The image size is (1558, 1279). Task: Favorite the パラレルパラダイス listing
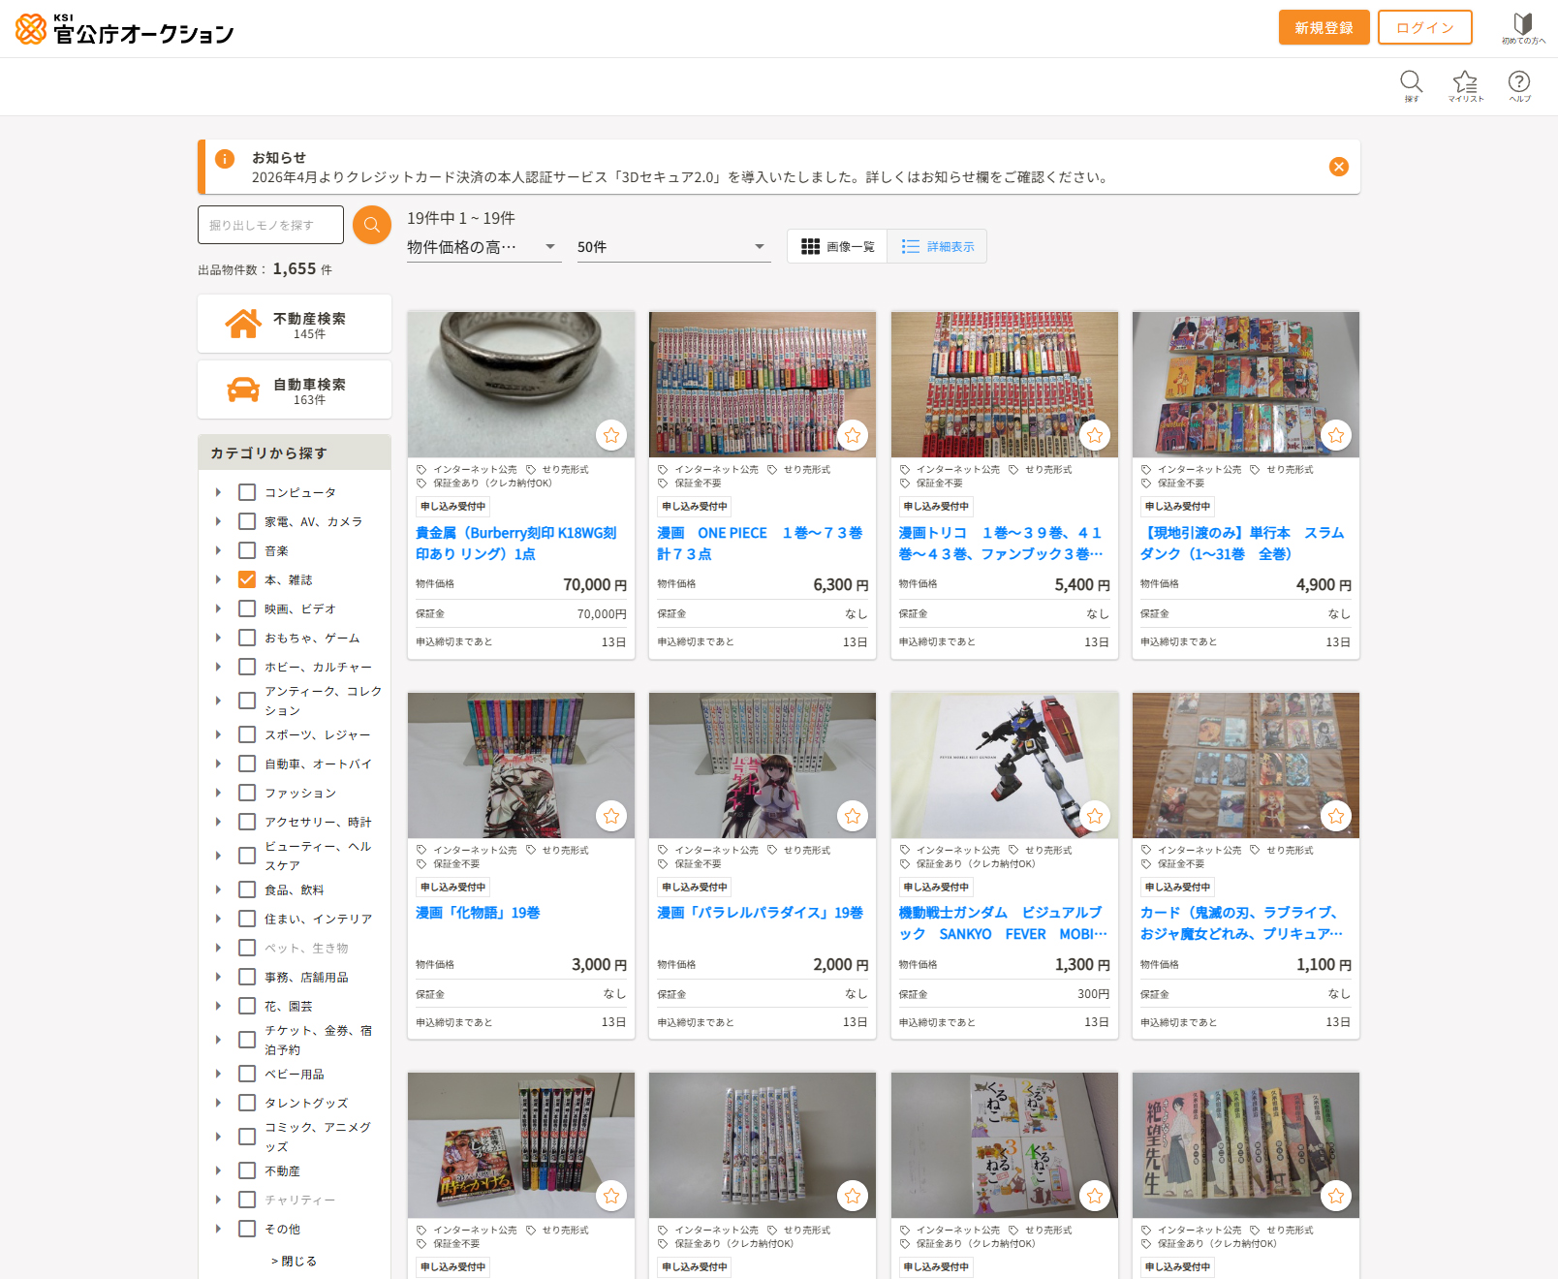853,816
